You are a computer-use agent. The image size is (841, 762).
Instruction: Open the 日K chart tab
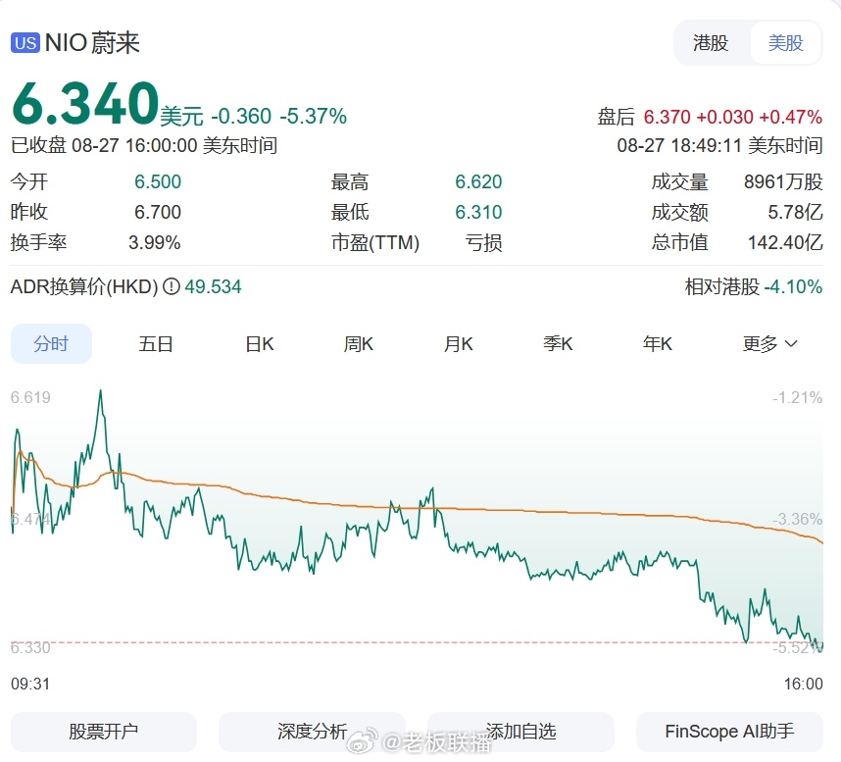(260, 343)
